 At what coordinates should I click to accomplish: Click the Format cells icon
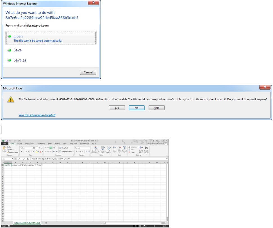[x=124, y=148]
